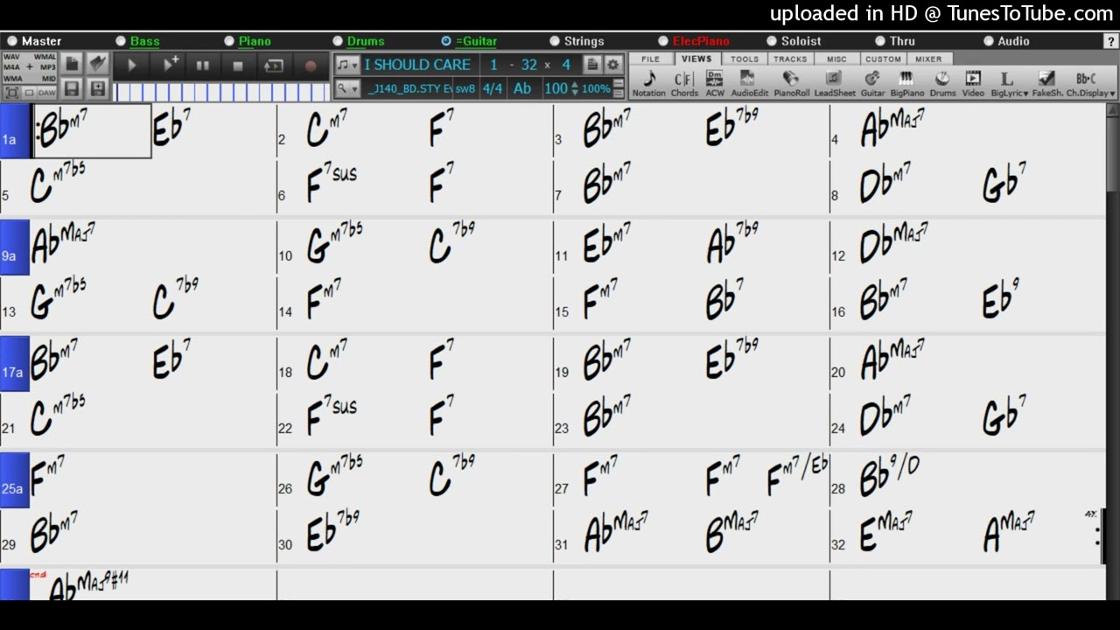Switch to the MIXER tab
This screenshot has width=1120, height=630.
[928, 59]
